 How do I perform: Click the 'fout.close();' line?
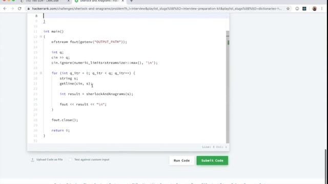pos(65,120)
